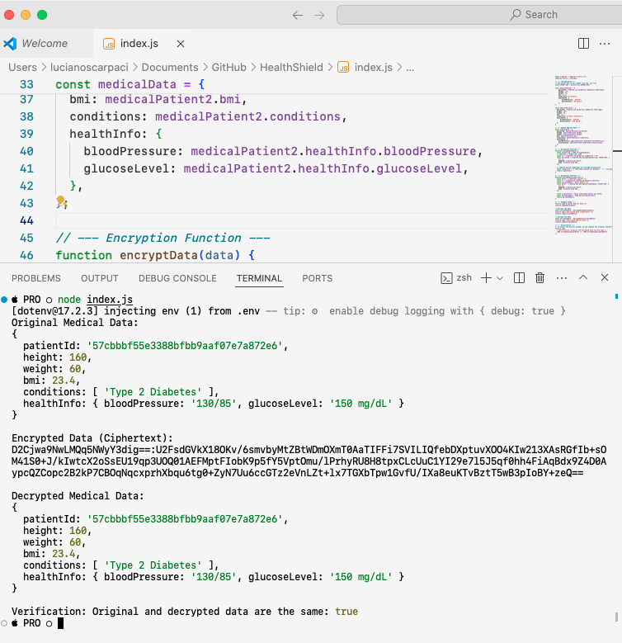622x643 pixels.
Task: Click line number 46 in gutter
Action: 26,256
